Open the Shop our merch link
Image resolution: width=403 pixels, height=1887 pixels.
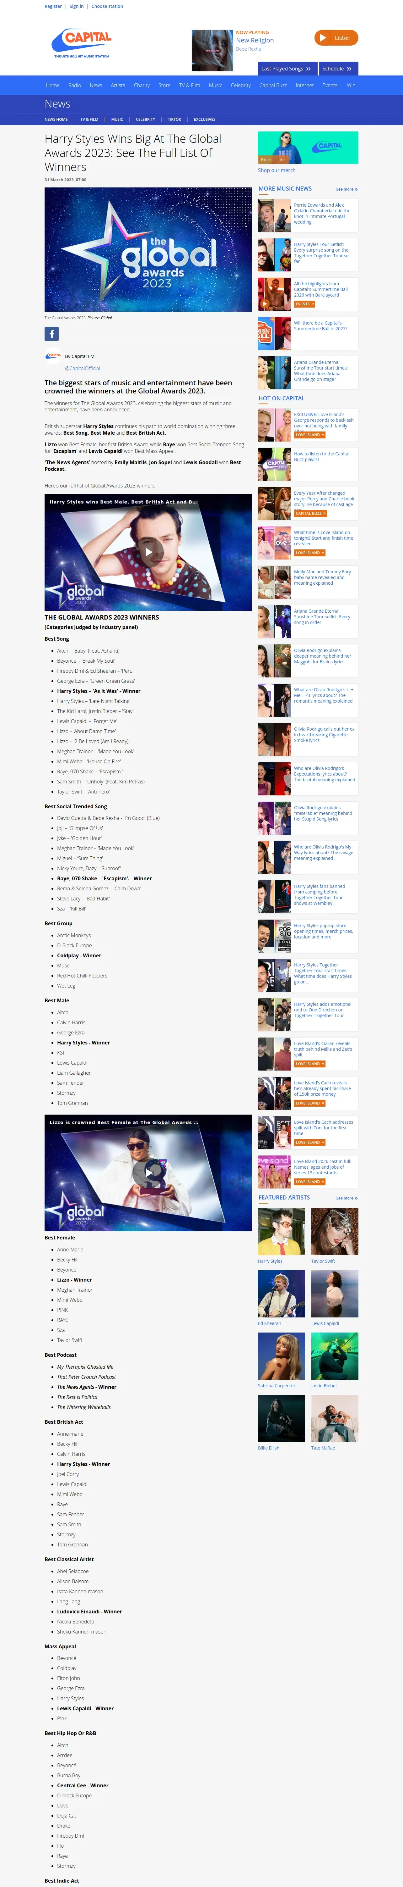[x=277, y=170]
